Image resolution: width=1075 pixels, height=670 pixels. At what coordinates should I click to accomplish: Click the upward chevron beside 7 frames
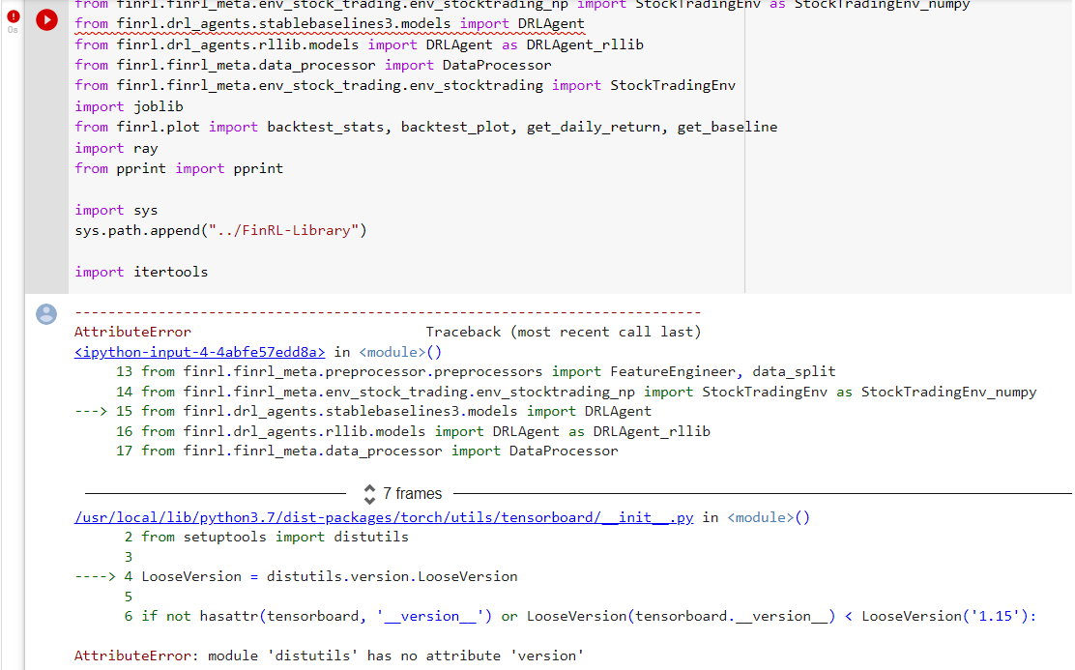[x=369, y=489]
